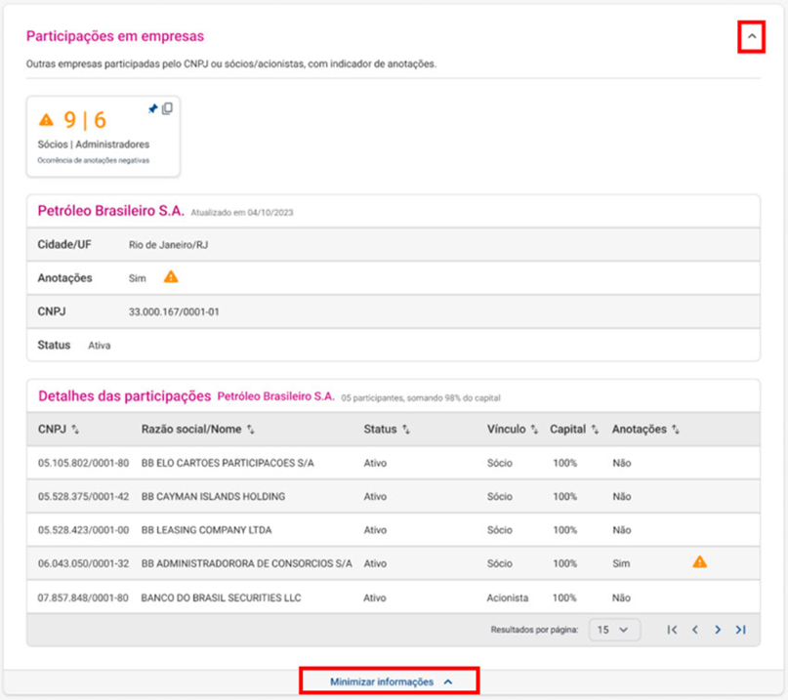This screenshot has width=788, height=700.
Task: Open the Resultados por página dropdown
Action: coord(614,630)
